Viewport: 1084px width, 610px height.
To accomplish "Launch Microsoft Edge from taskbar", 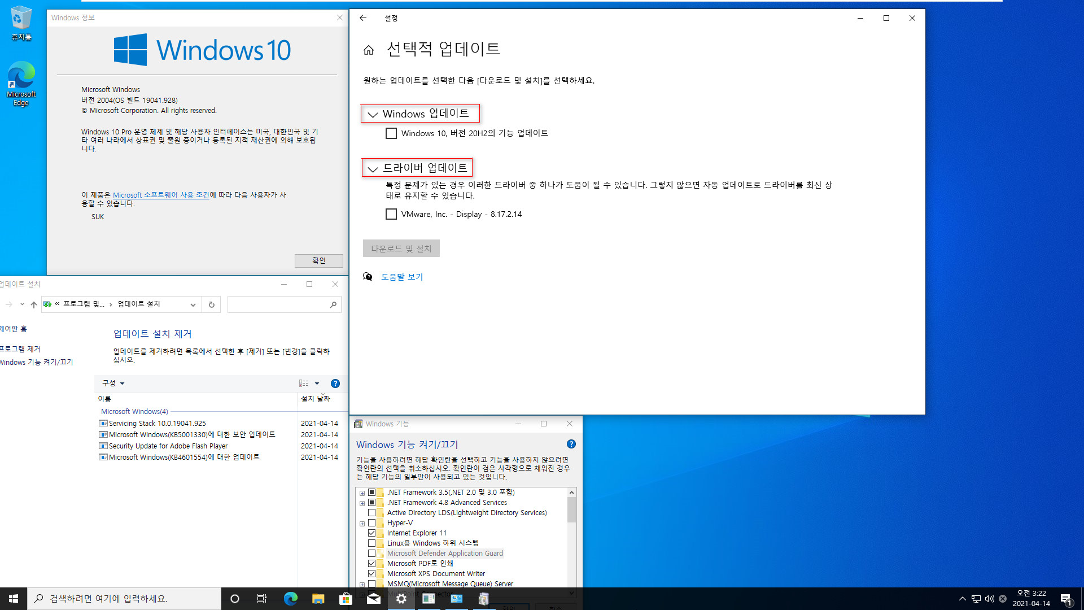I will 290,599.
